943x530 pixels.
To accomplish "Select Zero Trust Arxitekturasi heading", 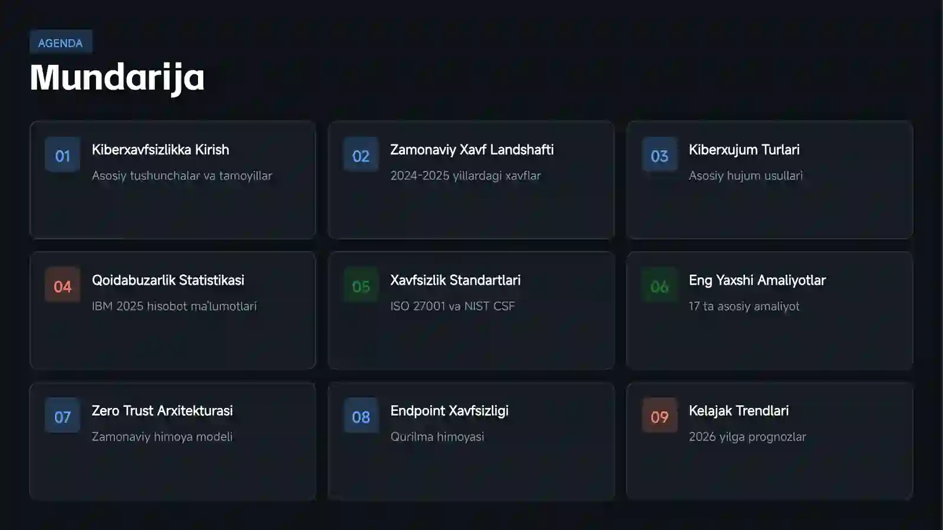I will pyautogui.click(x=162, y=410).
